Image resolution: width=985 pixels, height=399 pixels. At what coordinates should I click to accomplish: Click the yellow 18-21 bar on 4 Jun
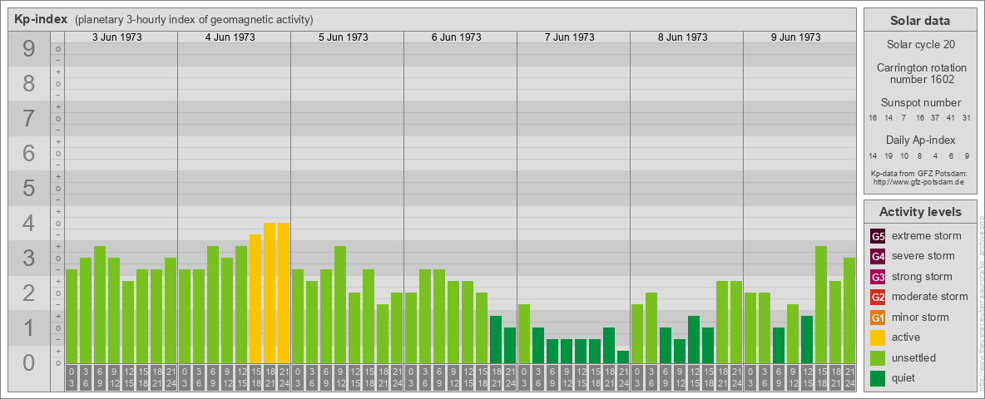(270, 293)
